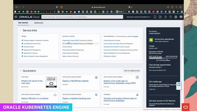Open Deploy a WordPress website quickstart
197x111 pixels.
click(75, 81)
